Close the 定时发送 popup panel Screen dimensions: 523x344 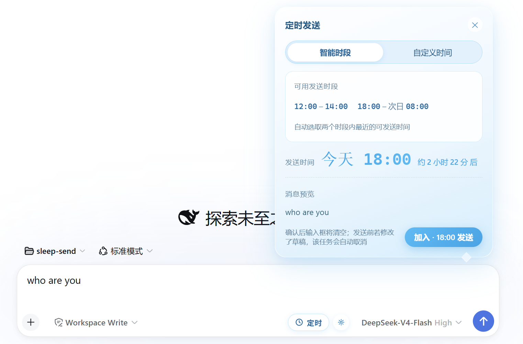click(x=475, y=25)
